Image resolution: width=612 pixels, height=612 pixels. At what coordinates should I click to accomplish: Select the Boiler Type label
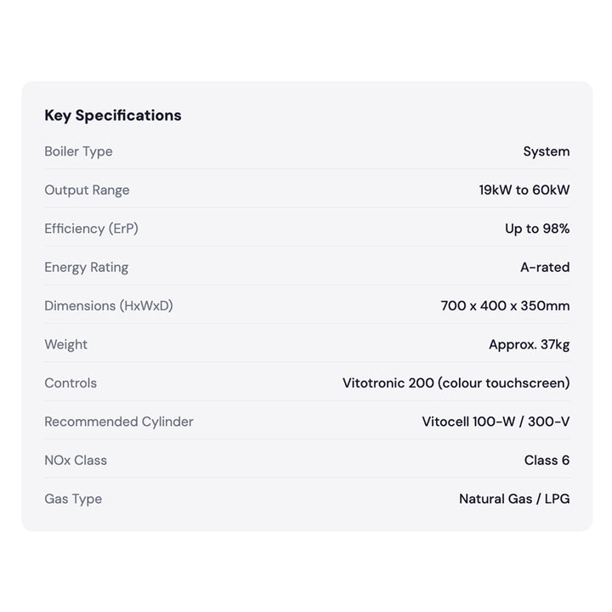coord(78,151)
